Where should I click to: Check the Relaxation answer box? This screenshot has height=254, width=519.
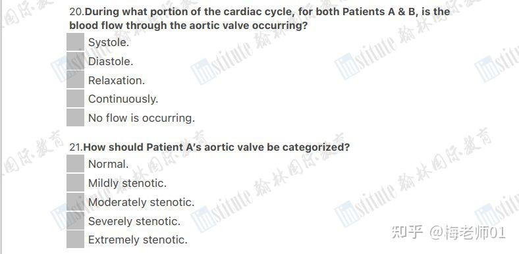pyautogui.click(x=76, y=80)
